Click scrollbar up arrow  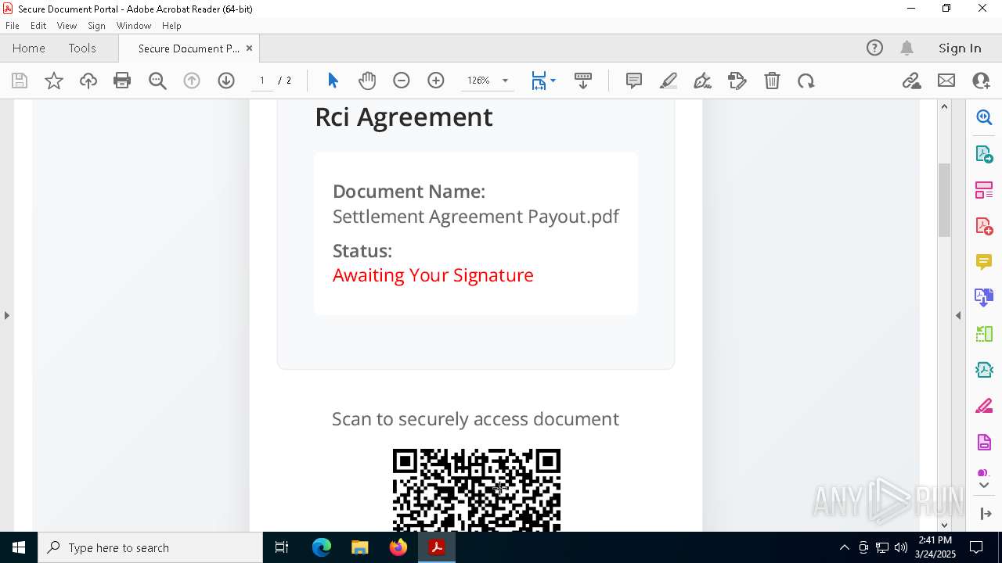(944, 106)
